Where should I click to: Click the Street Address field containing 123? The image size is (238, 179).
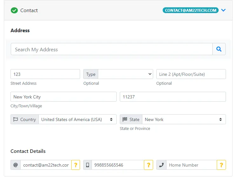pyautogui.click(x=45, y=74)
